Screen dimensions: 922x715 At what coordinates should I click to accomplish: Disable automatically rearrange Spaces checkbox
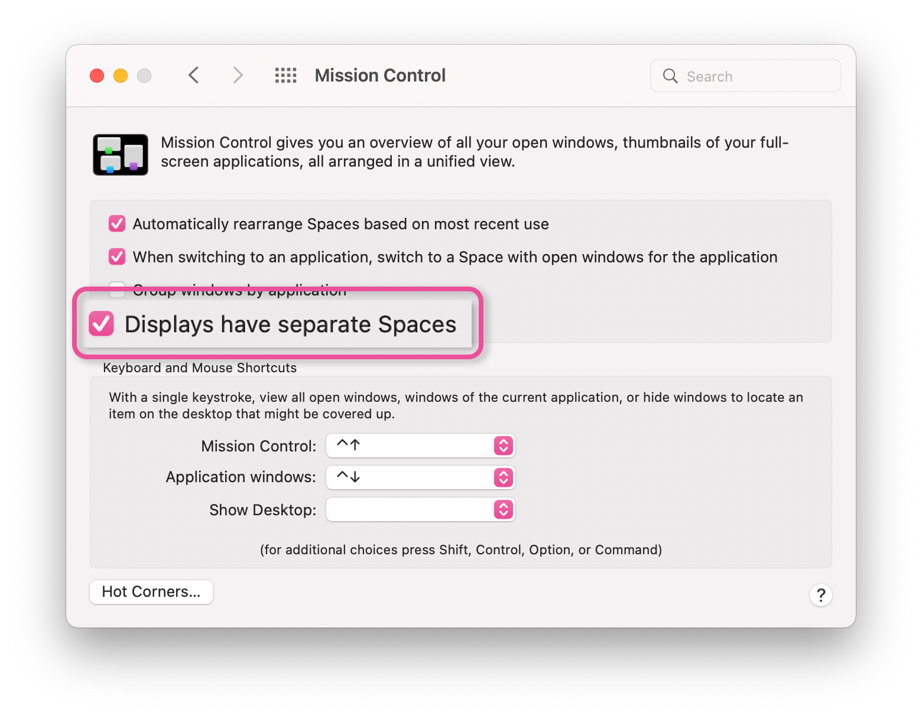pyautogui.click(x=117, y=224)
